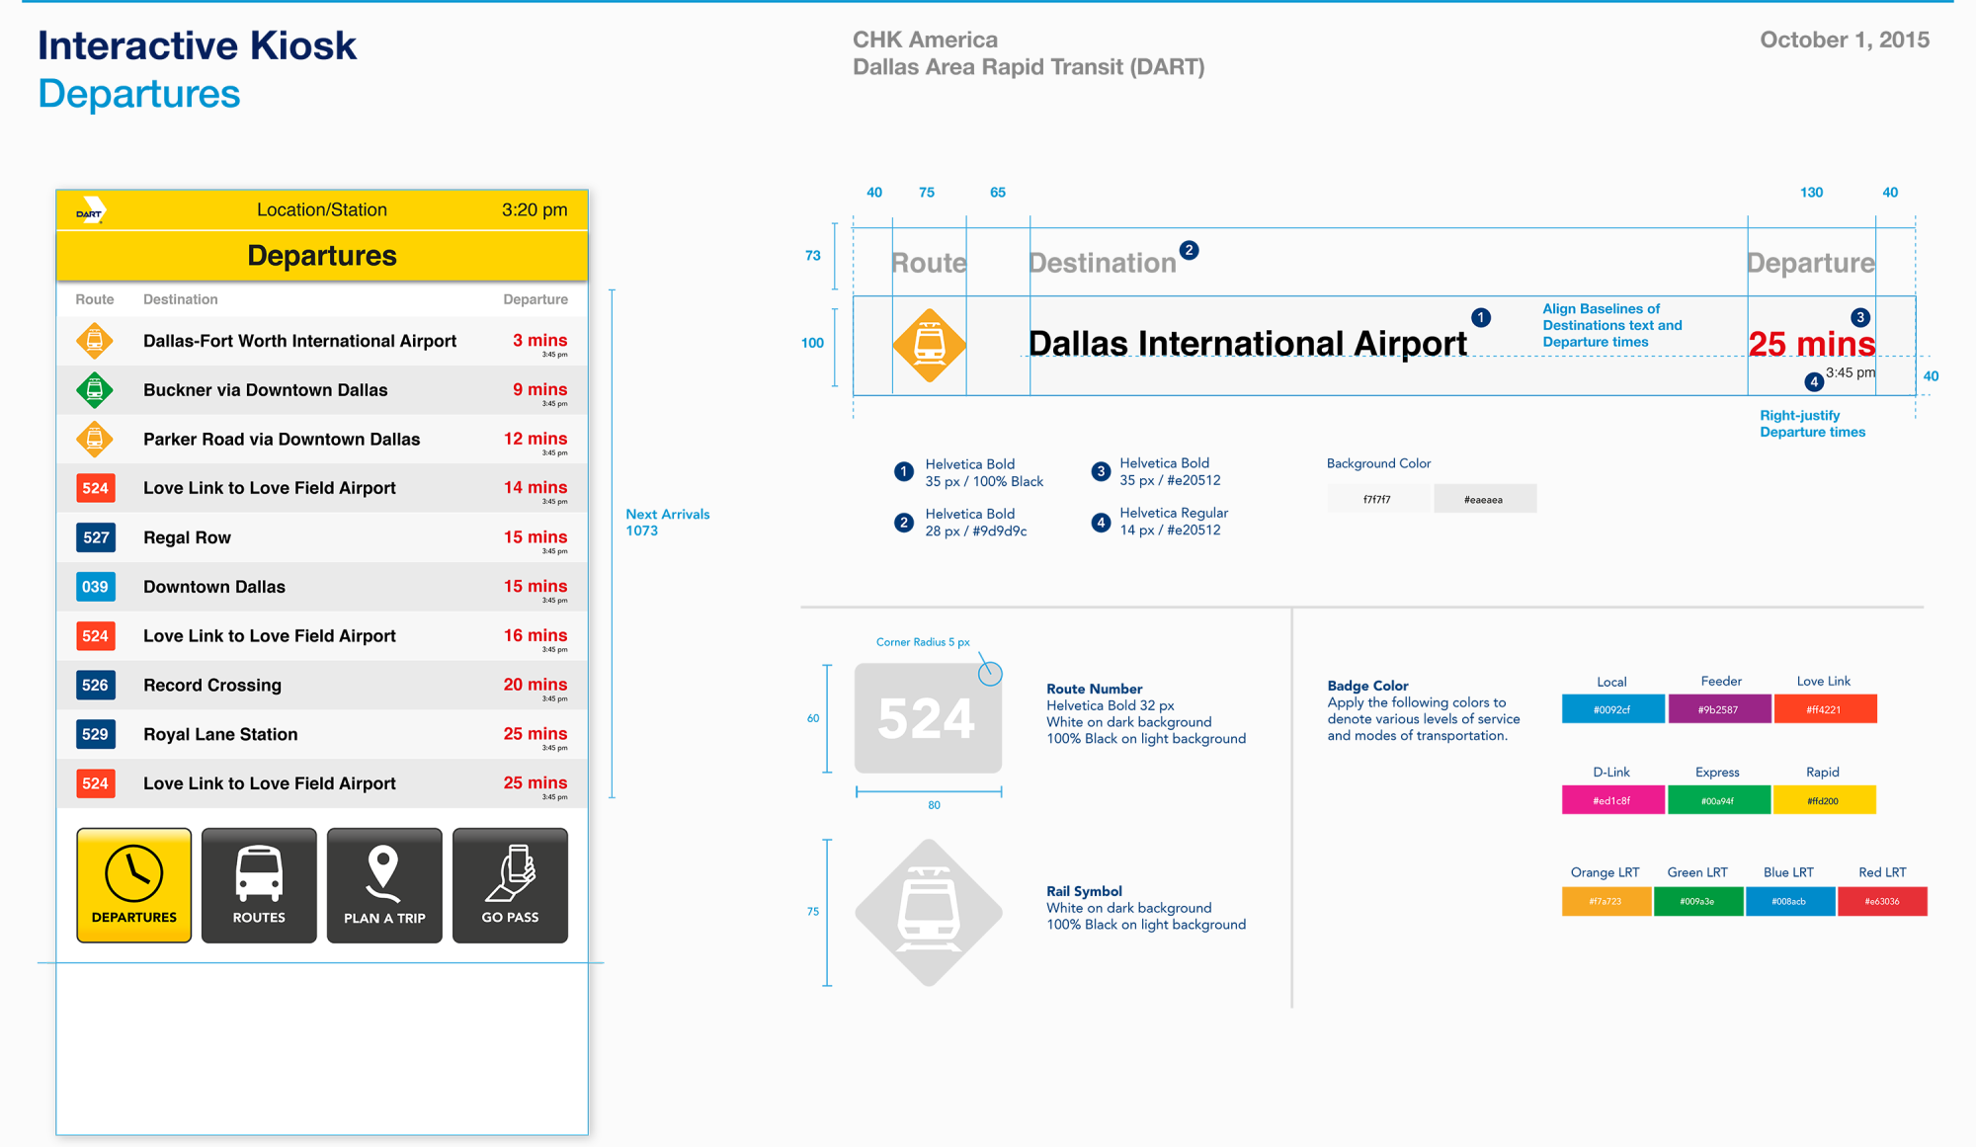
Task: Select the 039 route badge for Downtown Dallas
Action: click(96, 587)
